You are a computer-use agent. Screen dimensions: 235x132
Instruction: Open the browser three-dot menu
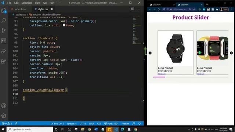(x=231, y=10)
